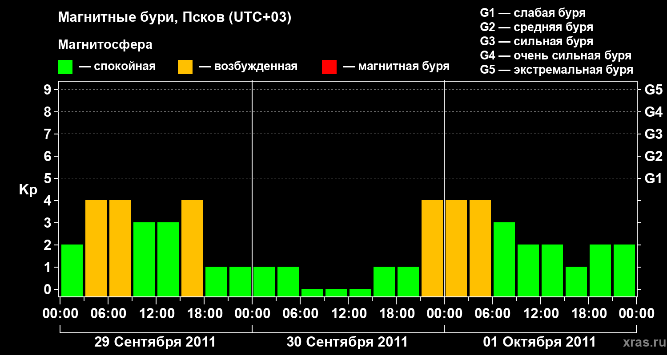
Task: Select 30 Сентября 18:00–21:00 green bar
Action: tap(408, 281)
